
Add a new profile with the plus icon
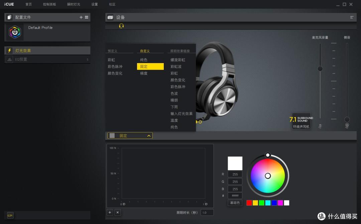coord(81,17)
